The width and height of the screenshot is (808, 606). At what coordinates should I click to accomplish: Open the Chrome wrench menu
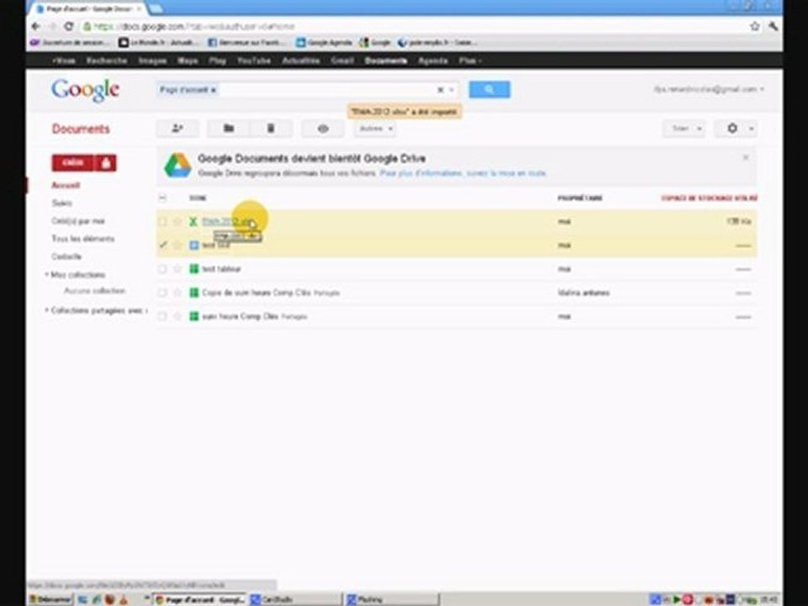(773, 26)
